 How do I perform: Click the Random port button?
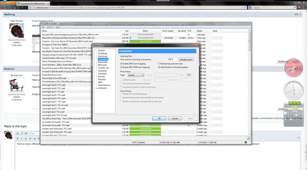(186, 59)
